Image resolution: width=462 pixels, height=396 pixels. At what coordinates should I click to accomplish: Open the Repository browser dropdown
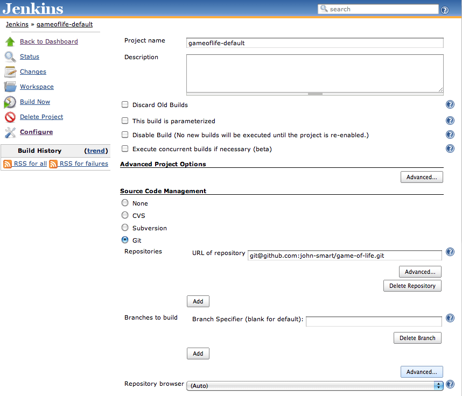click(314, 386)
